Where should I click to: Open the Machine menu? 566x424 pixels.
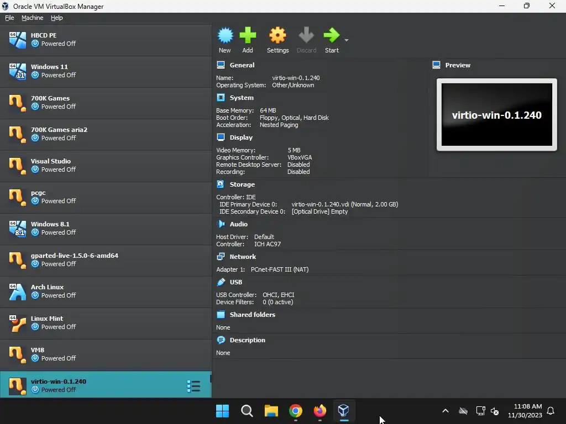coord(32,18)
